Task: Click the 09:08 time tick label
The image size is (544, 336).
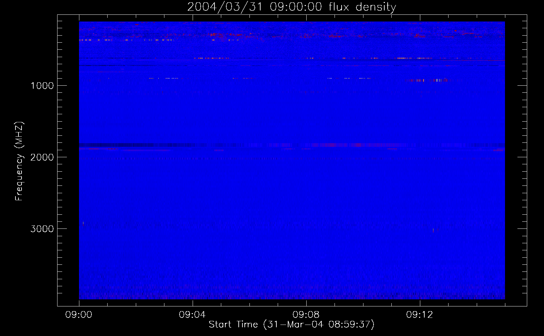Action: (x=306, y=315)
